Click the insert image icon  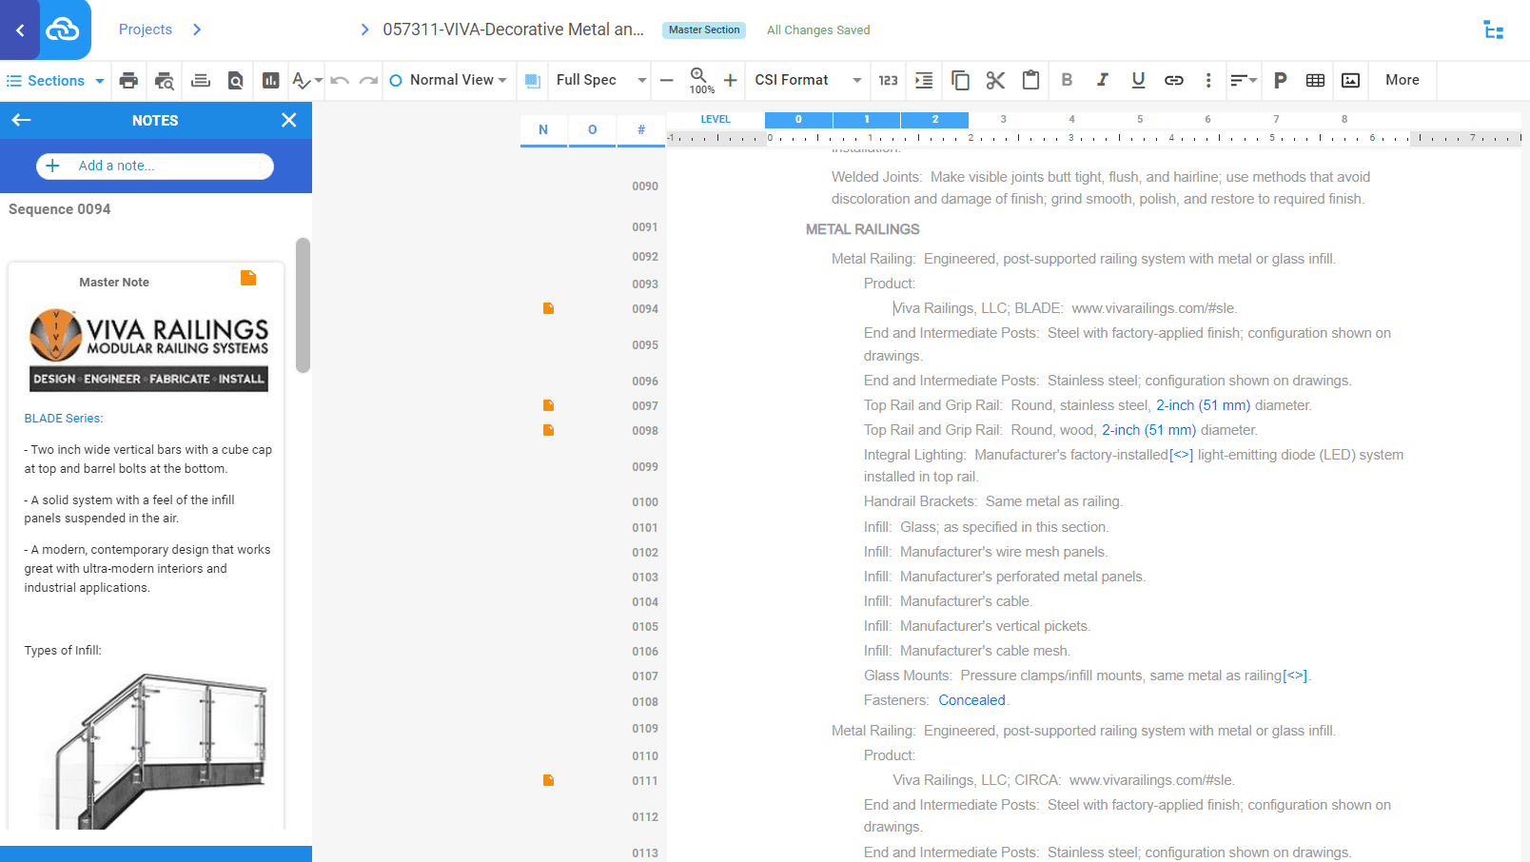1350,81
